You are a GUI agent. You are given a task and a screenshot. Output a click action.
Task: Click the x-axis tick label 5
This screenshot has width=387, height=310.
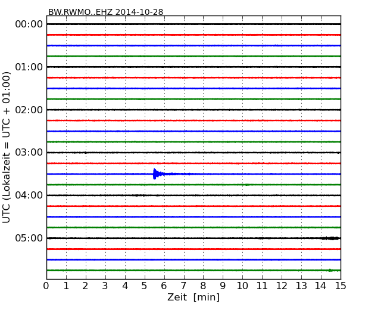(x=145, y=286)
